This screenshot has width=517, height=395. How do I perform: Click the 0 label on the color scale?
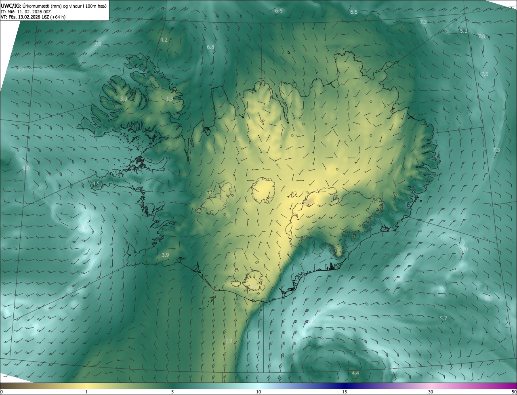point(2,392)
